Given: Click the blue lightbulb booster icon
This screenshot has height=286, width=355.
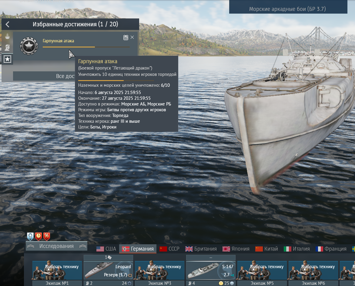Looking at the screenshot, I should 30,236.
